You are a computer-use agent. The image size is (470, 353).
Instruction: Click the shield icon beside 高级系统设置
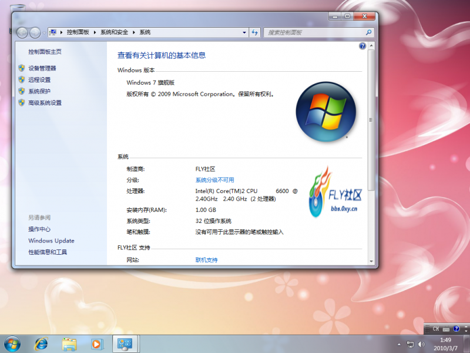tap(21, 102)
